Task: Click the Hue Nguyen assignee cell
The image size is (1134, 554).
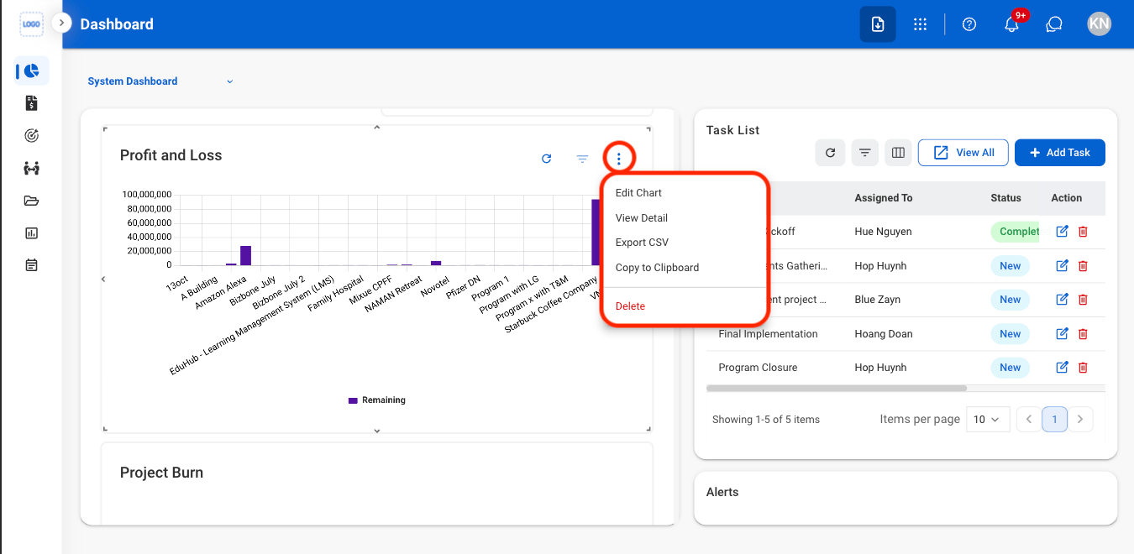Action: click(x=883, y=232)
